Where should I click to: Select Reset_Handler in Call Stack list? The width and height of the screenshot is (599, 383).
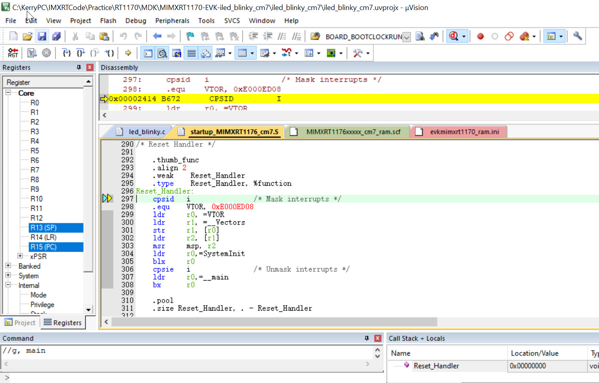point(436,366)
